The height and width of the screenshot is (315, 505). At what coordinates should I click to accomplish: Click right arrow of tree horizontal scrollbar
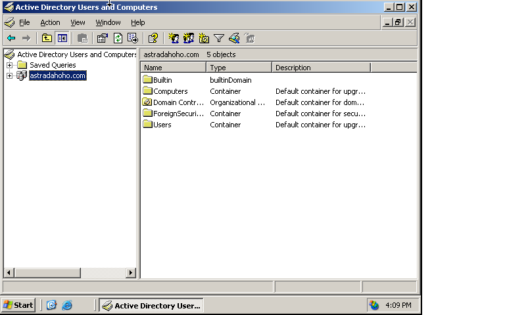point(130,273)
